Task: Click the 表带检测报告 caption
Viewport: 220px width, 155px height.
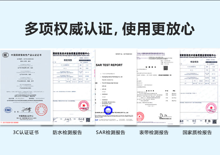Action: (x=154, y=132)
